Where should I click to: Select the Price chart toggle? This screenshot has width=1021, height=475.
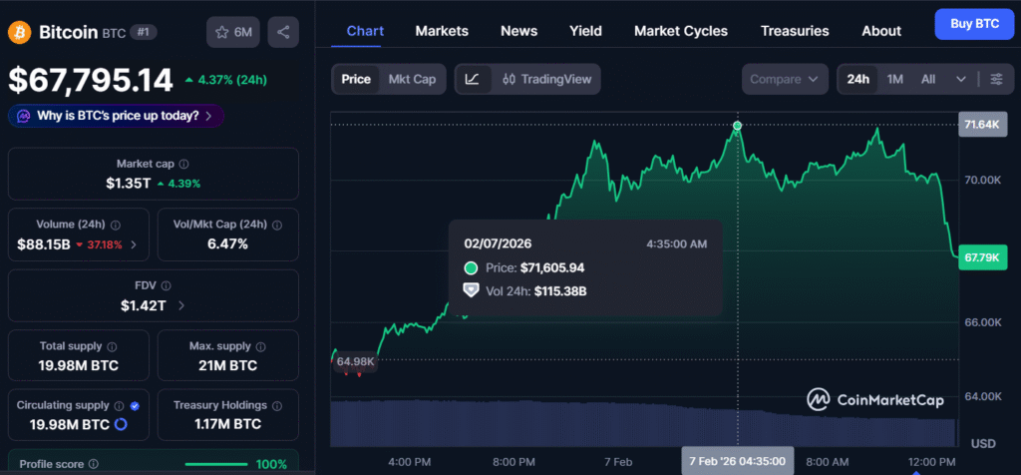coord(356,79)
